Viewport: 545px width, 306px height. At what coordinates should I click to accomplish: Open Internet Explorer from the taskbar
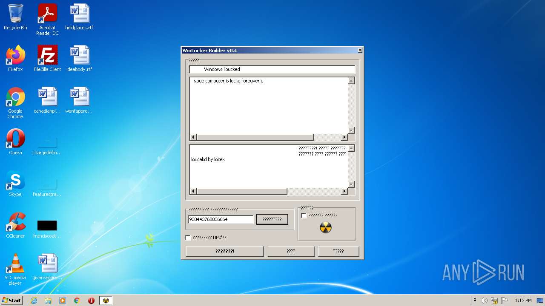(x=34, y=300)
